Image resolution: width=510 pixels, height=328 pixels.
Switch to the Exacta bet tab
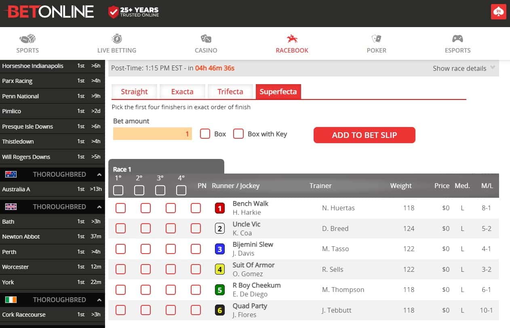pos(182,92)
